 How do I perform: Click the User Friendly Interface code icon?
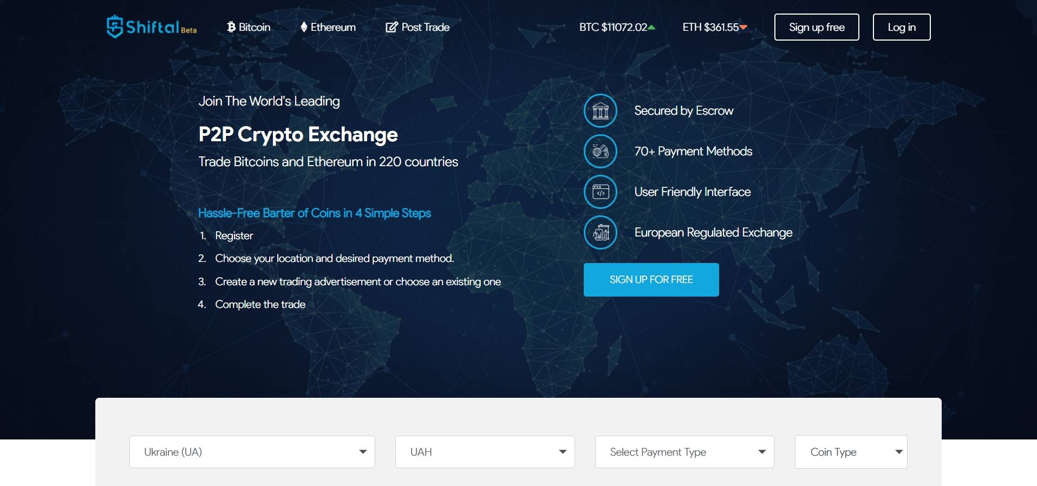pos(601,192)
